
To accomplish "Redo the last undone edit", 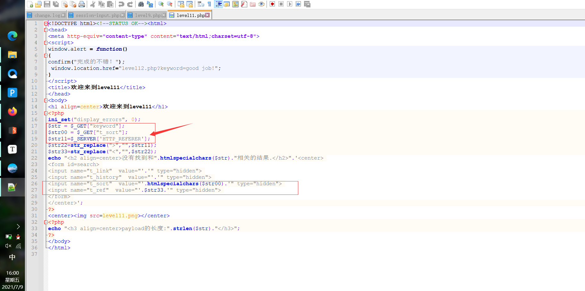I will 130,4.
